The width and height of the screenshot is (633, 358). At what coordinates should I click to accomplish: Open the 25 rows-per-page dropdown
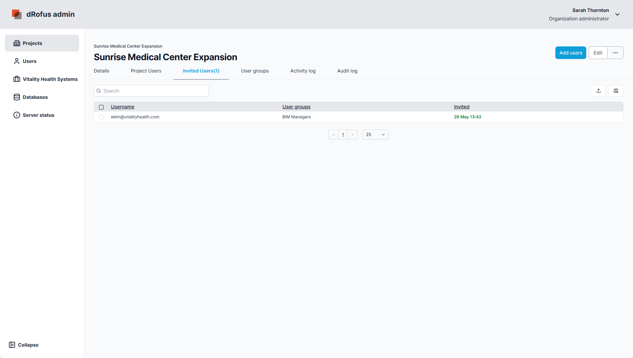376,135
